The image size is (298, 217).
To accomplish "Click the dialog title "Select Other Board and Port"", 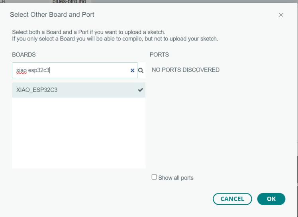I will pos(52,15).
